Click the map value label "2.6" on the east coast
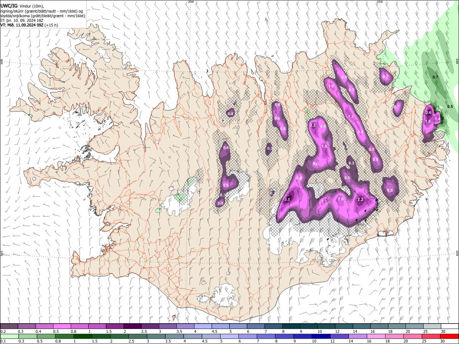The image size is (459, 344). tap(428, 113)
